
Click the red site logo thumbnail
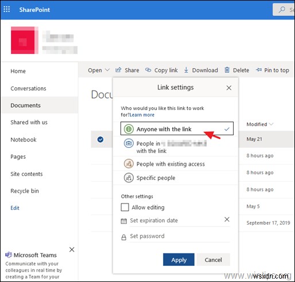coord(25,40)
